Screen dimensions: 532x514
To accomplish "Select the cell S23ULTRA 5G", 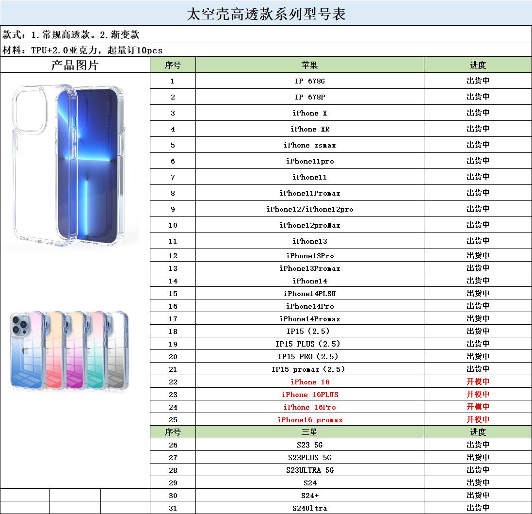I will click(310, 470).
